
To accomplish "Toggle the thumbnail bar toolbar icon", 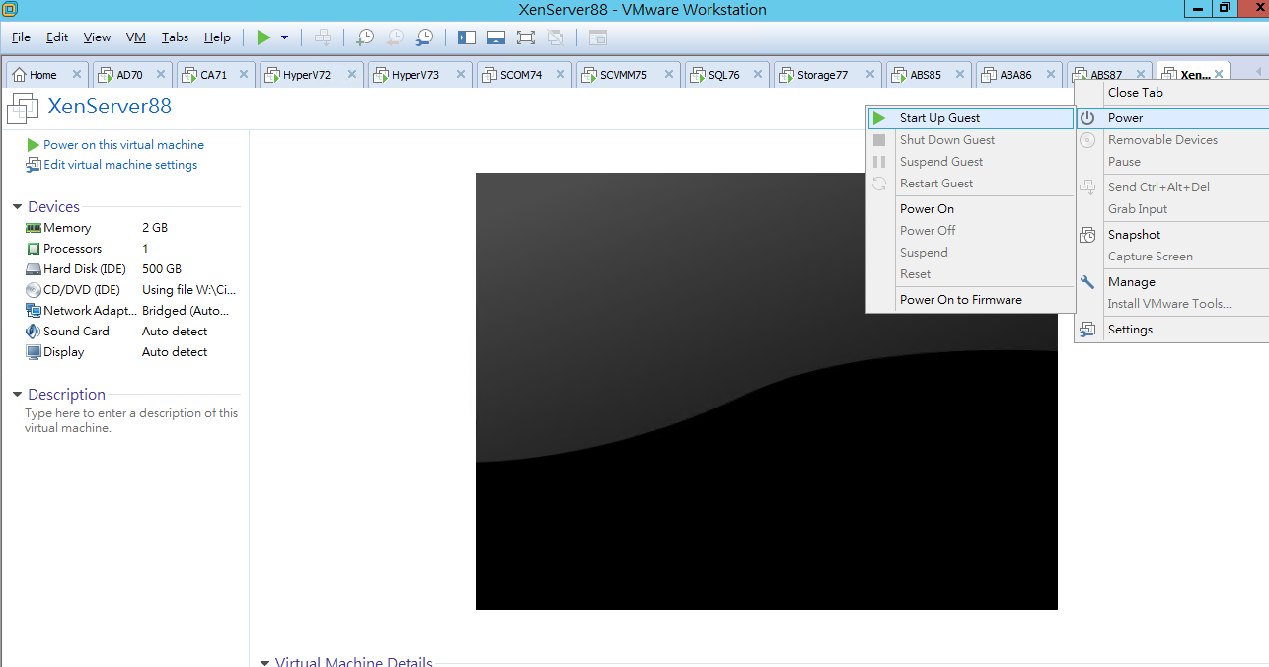I will (496, 37).
